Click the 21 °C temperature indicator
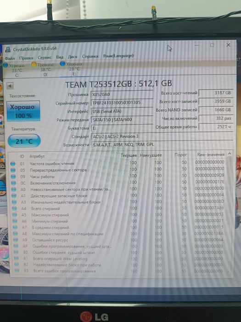Viewport: 241px width, 322px height. tap(24, 141)
